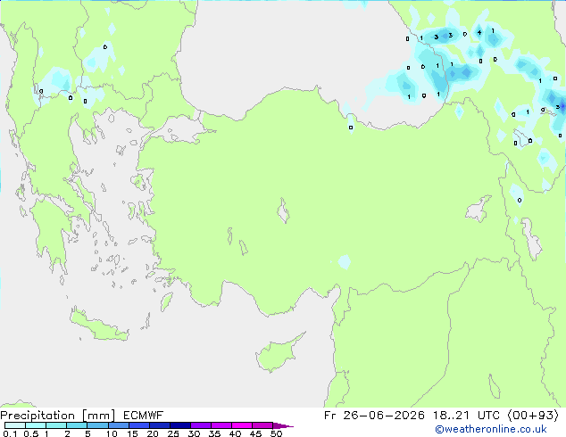Click the '0.1' legend scale label
Image resolution: width=566 pixels, height=437 pixels.
click(x=10, y=433)
